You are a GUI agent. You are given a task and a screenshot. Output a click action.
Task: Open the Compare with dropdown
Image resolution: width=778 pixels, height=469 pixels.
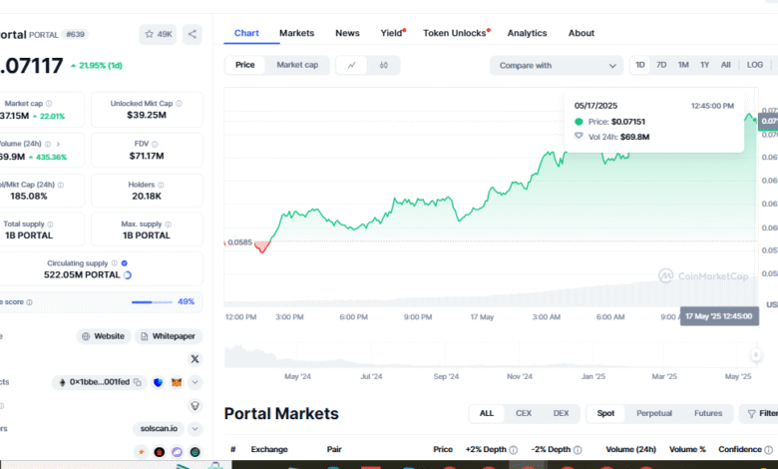click(557, 66)
